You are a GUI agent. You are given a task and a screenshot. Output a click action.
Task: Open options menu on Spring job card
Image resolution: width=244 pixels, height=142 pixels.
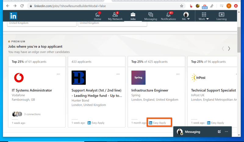point(178,74)
